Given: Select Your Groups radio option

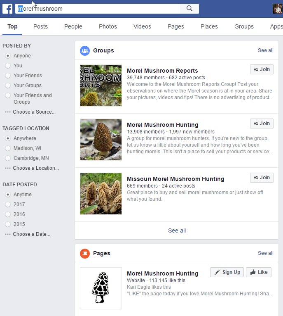Looking at the screenshot, I should click(8, 86).
